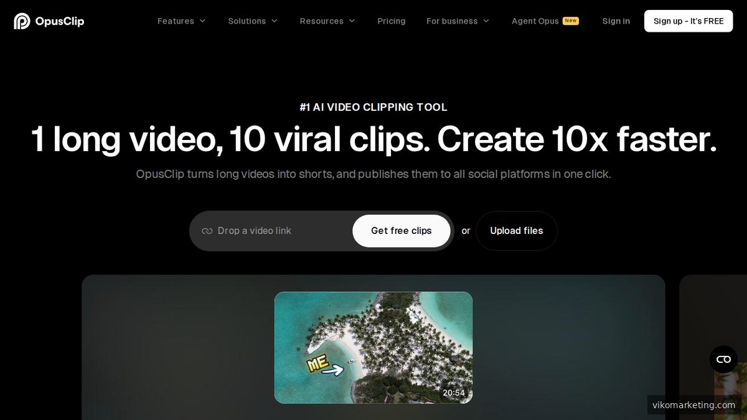747x420 pixels.
Task: Click the link icon inside the video URL field
Action: 207,231
